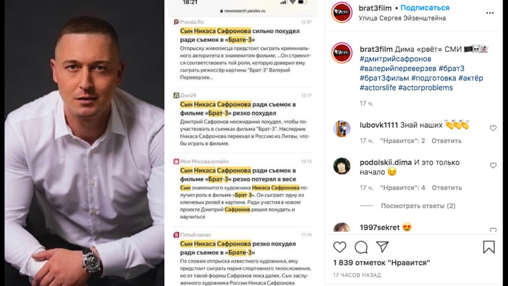The width and height of the screenshot is (508, 286).
Task: Open the portrait photo of the man
Action: pos(84,143)
